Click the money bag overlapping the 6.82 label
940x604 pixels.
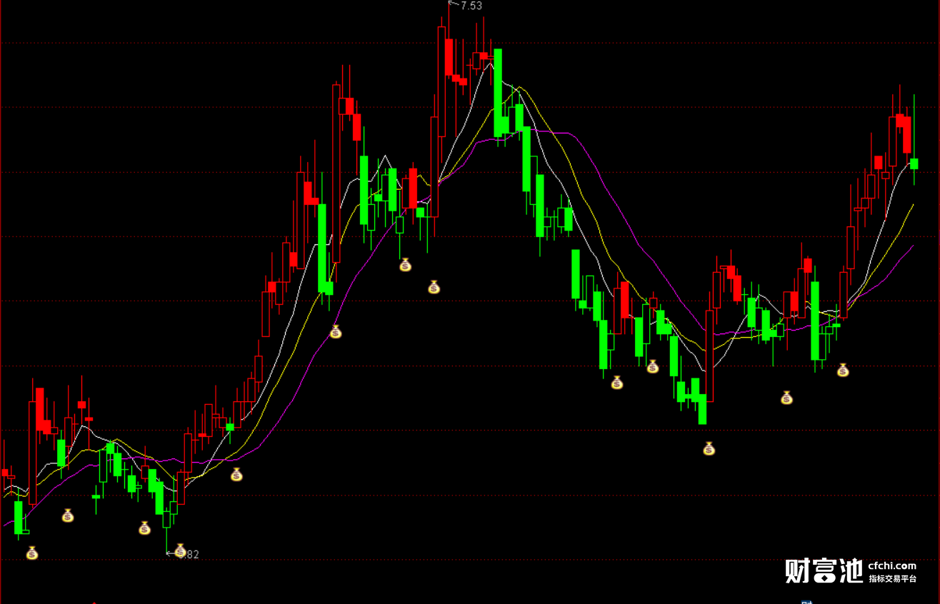[x=180, y=550]
